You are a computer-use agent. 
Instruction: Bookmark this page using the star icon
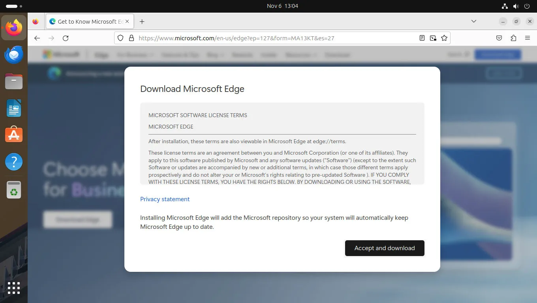[x=444, y=38]
